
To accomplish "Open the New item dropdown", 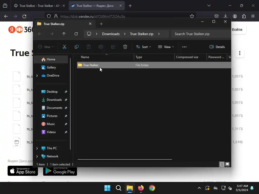I will pos(46,47).
